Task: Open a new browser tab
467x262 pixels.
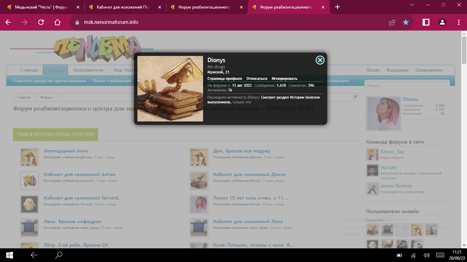Action: tap(337, 7)
